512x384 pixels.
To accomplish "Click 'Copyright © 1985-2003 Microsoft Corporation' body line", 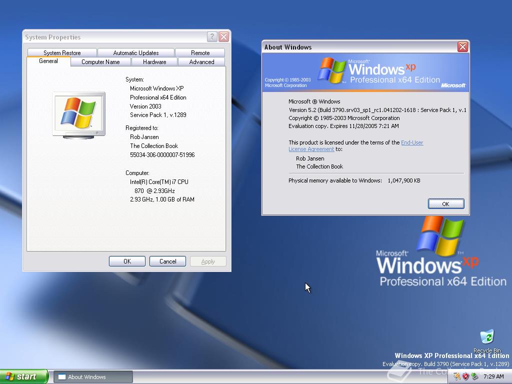I will (x=344, y=118).
